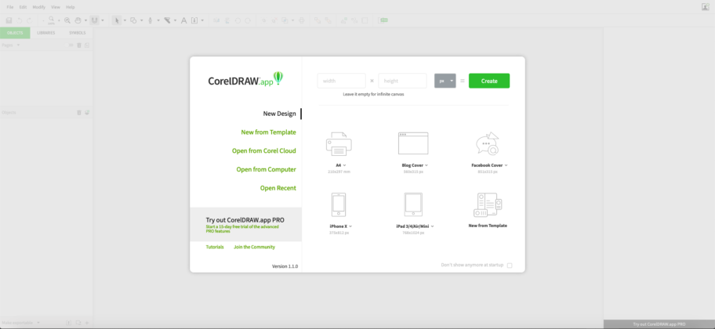Expand the Facebook Cover size options
The image size is (715, 329).
tap(506, 165)
